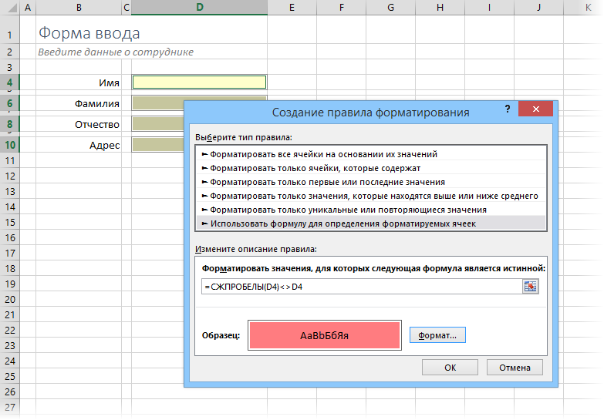The image size is (604, 420).
Task: Select column H header
Action: point(440,7)
